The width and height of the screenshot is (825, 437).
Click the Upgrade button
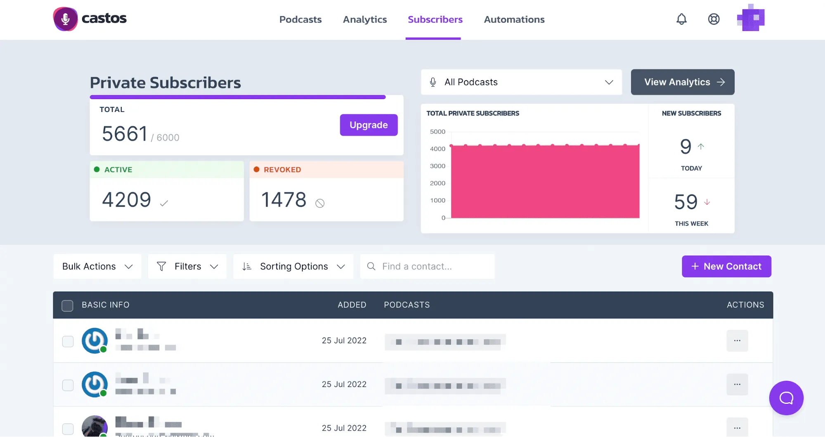pos(369,125)
